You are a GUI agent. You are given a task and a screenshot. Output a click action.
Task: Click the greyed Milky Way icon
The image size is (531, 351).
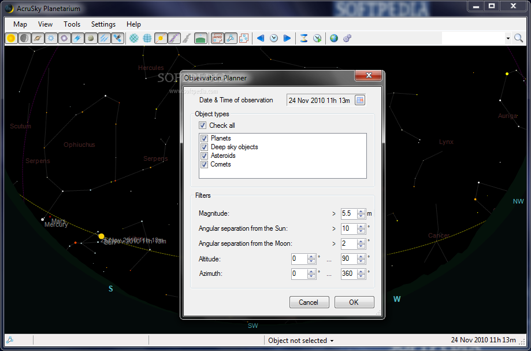click(187, 38)
